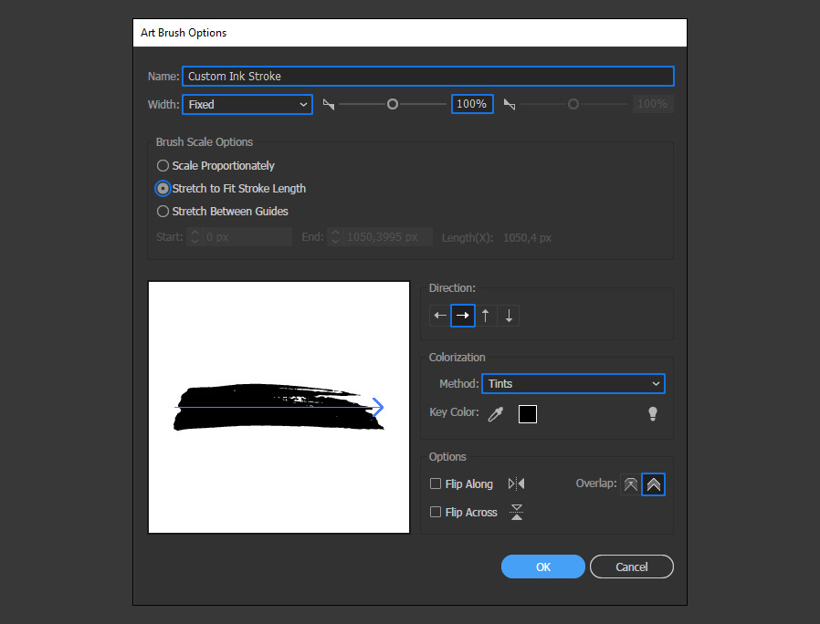Click the width slider handle
820x624 pixels.
pos(393,105)
